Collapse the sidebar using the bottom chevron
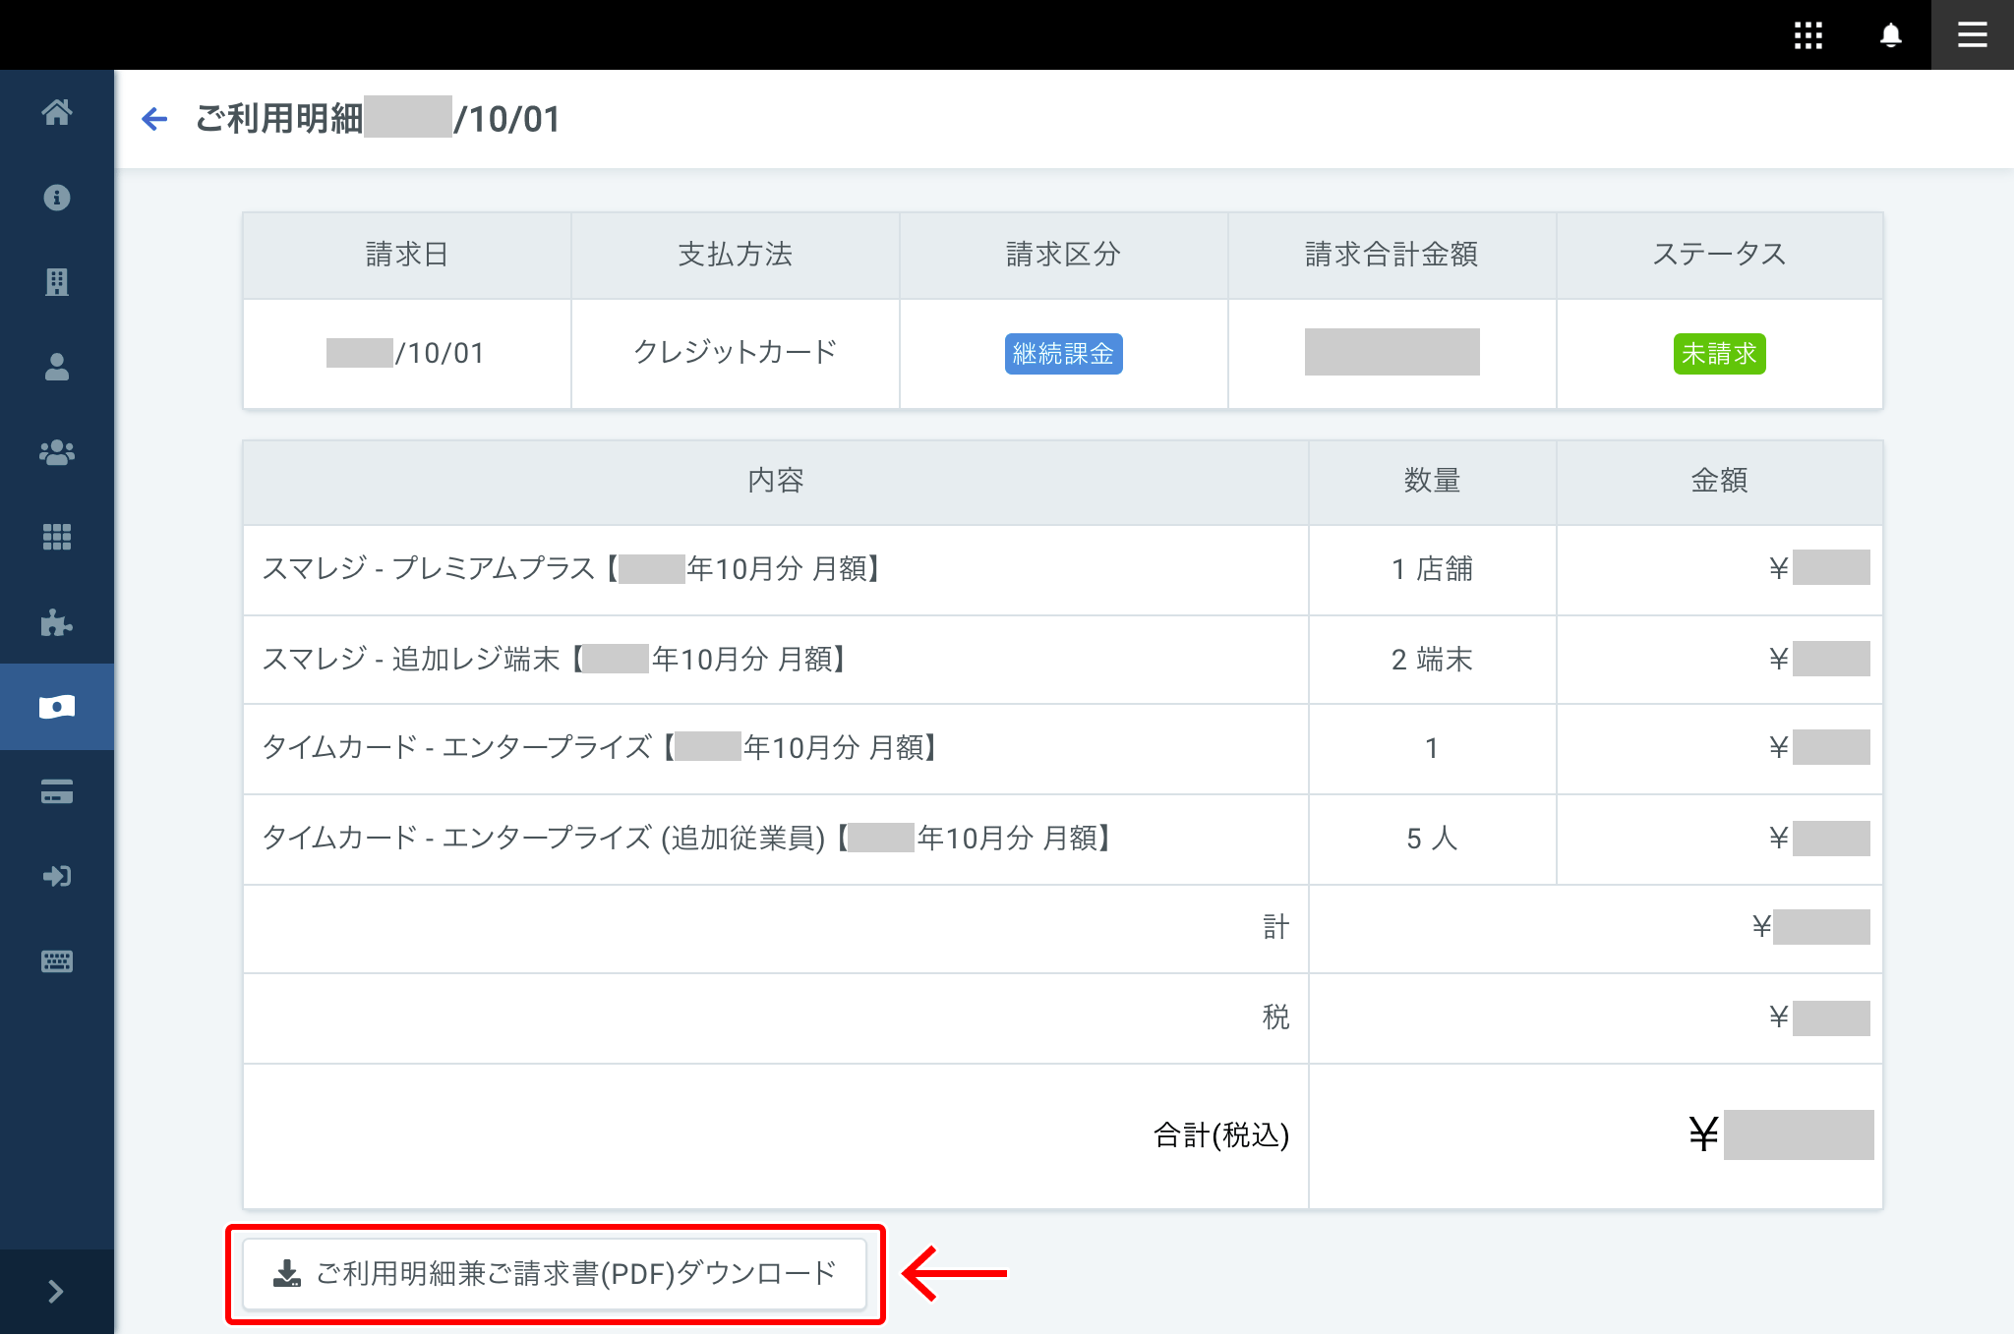This screenshot has width=2014, height=1335. [57, 1291]
